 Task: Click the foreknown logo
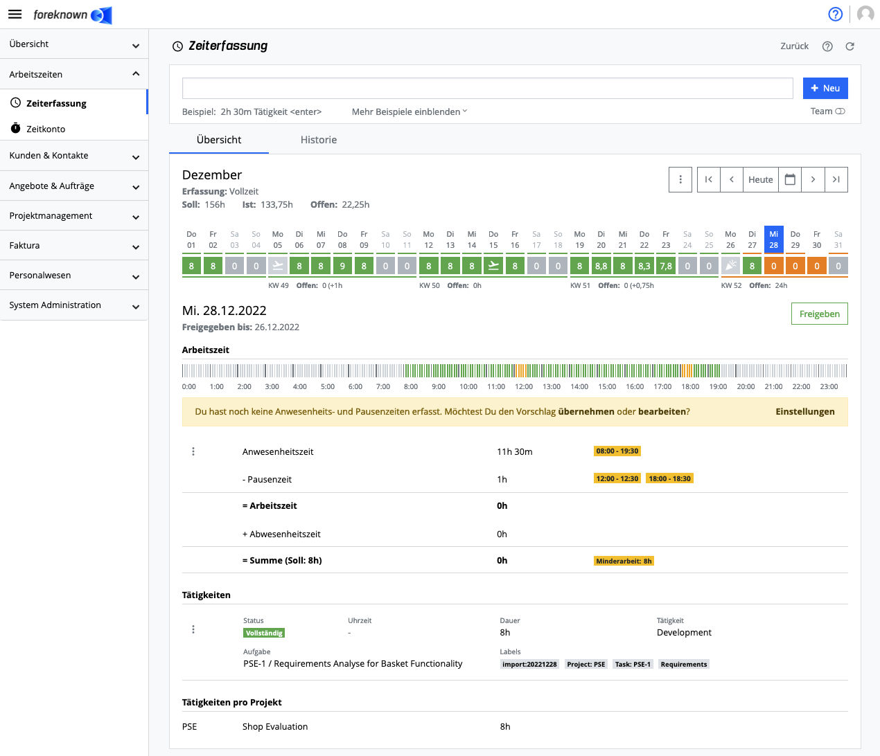(x=72, y=15)
